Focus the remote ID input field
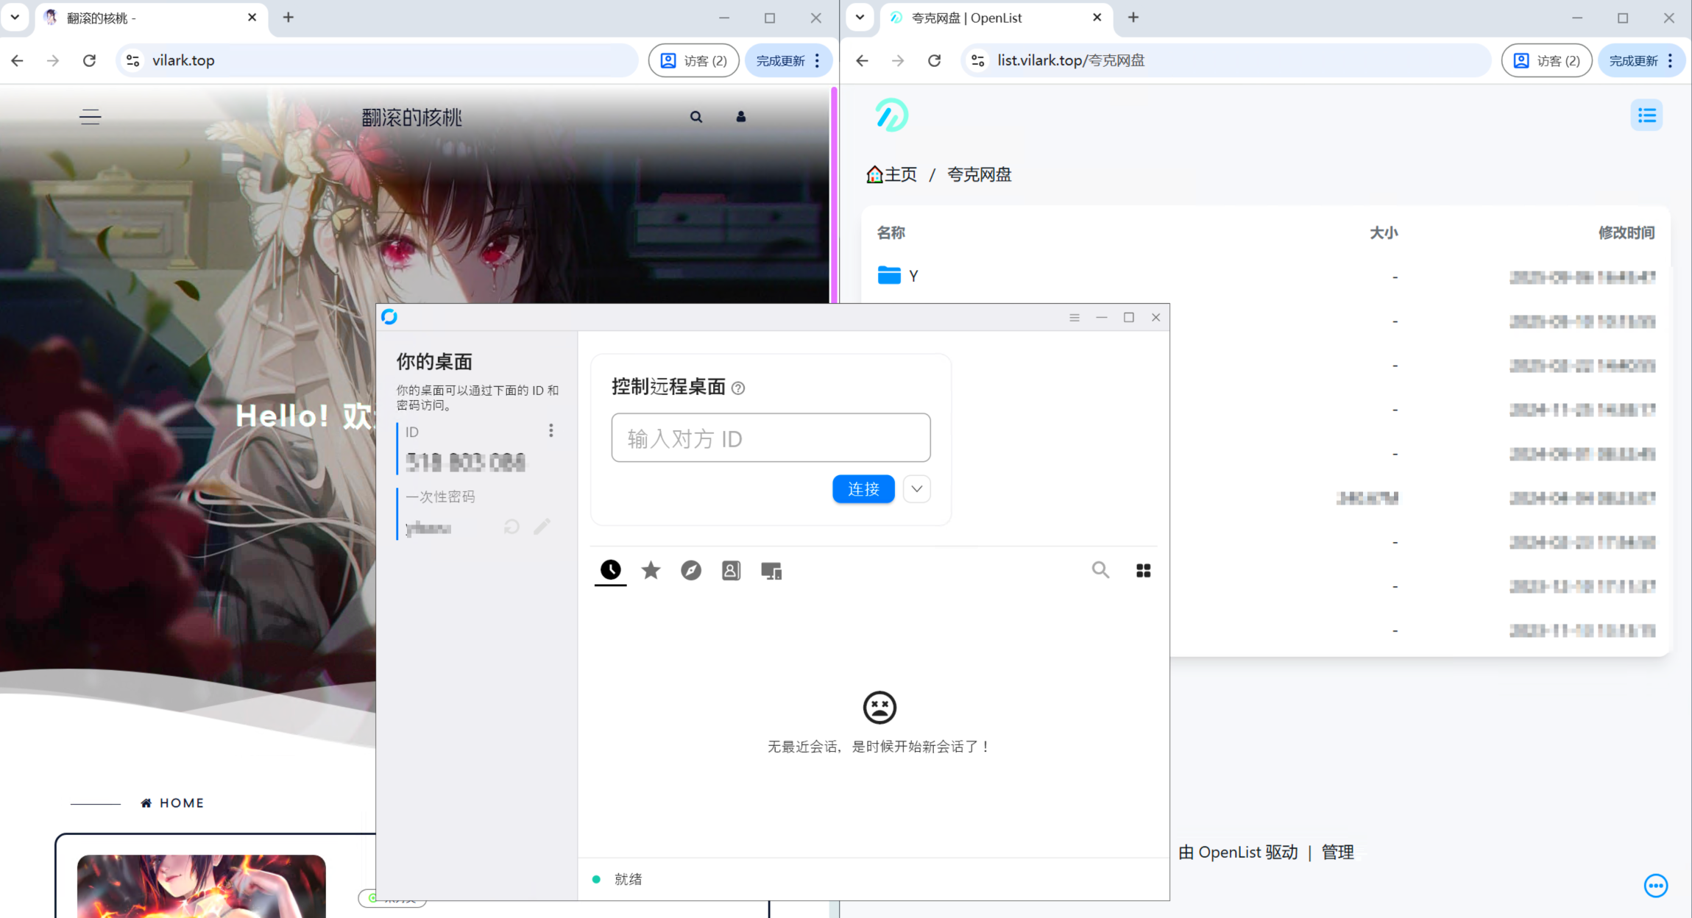The image size is (1692, 918). pyautogui.click(x=771, y=438)
